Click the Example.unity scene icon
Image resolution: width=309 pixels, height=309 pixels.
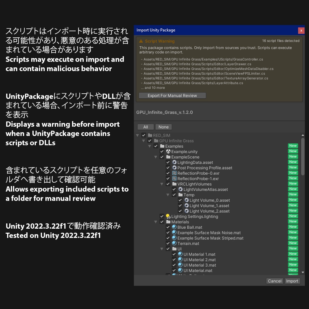[168, 151]
